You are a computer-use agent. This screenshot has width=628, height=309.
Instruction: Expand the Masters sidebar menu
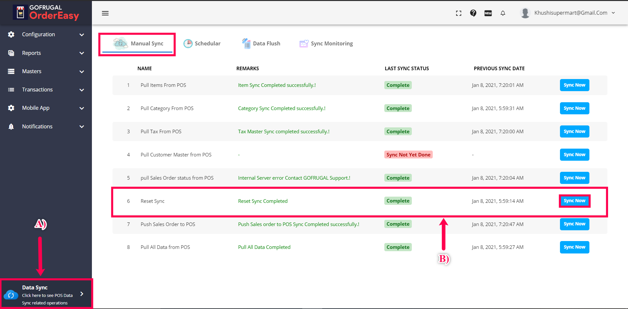[x=46, y=71]
